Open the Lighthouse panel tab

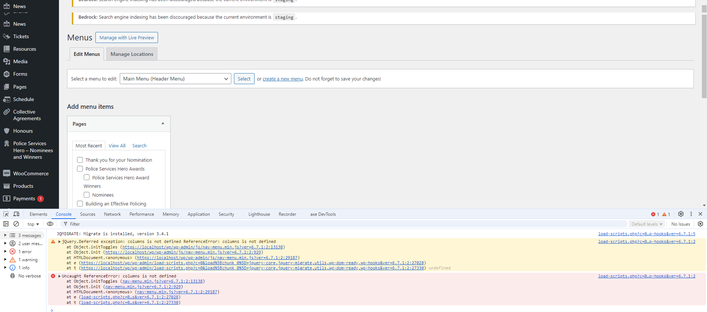pyautogui.click(x=259, y=214)
